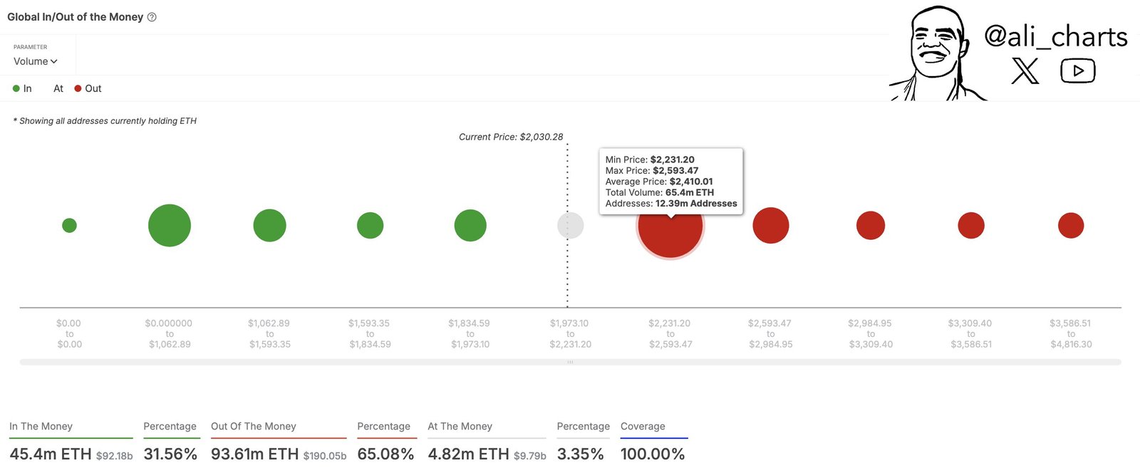
Task: Click the chevron next to Volume
Action: (54, 62)
